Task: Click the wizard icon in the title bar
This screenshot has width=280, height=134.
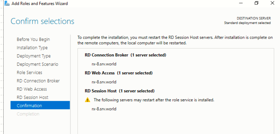Action: pos(7,4)
